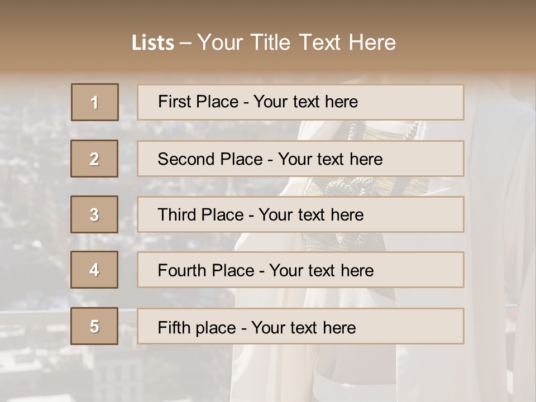Select the number 2 box
Screen dimensions: 536x402
94,159
